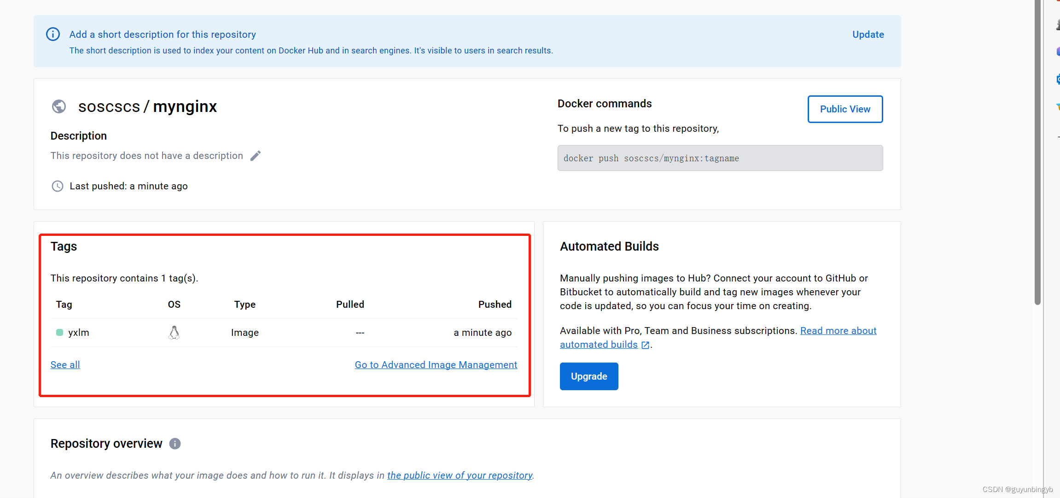
Task: Go to Advanced Image Management link
Action: (435, 365)
